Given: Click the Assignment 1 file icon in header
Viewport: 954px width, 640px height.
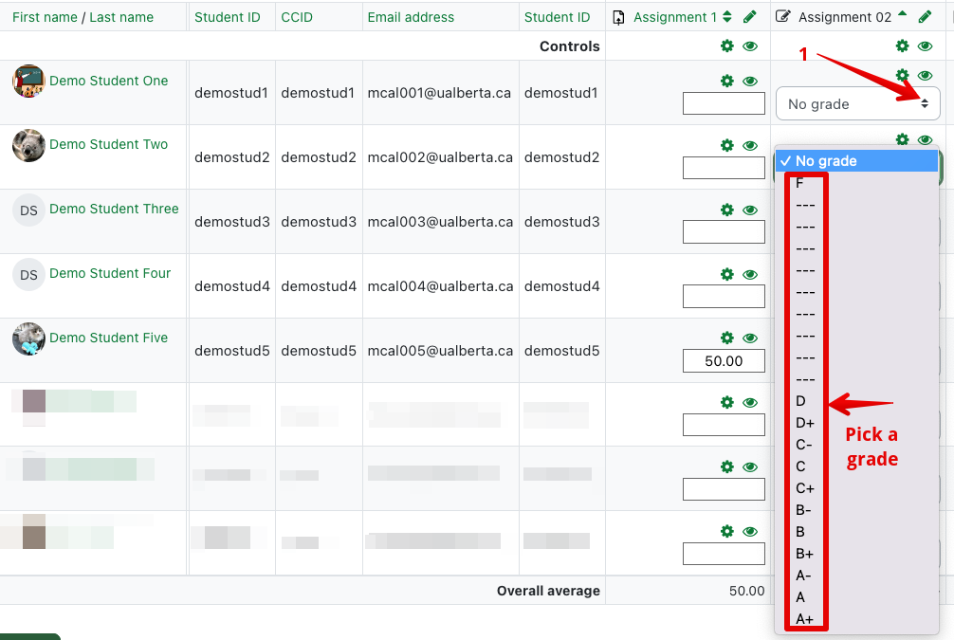Looking at the screenshot, I should (x=619, y=17).
